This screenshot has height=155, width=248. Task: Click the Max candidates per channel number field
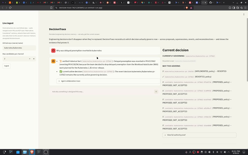click(x=15, y=59)
